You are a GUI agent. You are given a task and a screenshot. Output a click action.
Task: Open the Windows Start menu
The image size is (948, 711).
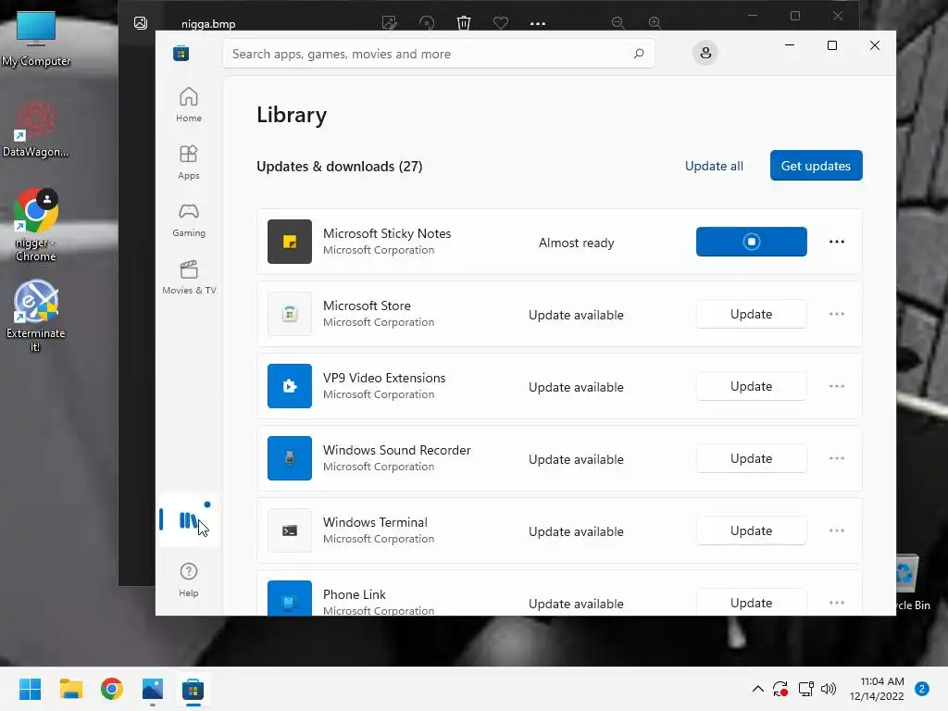(x=30, y=689)
